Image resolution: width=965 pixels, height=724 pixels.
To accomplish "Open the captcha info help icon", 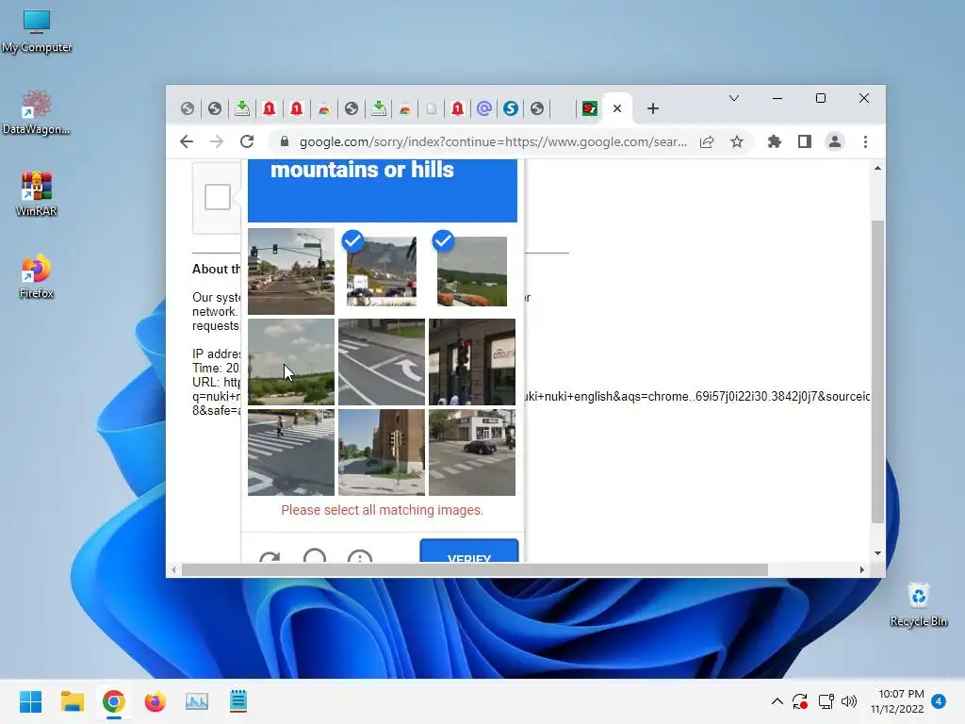I will (359, 556).
